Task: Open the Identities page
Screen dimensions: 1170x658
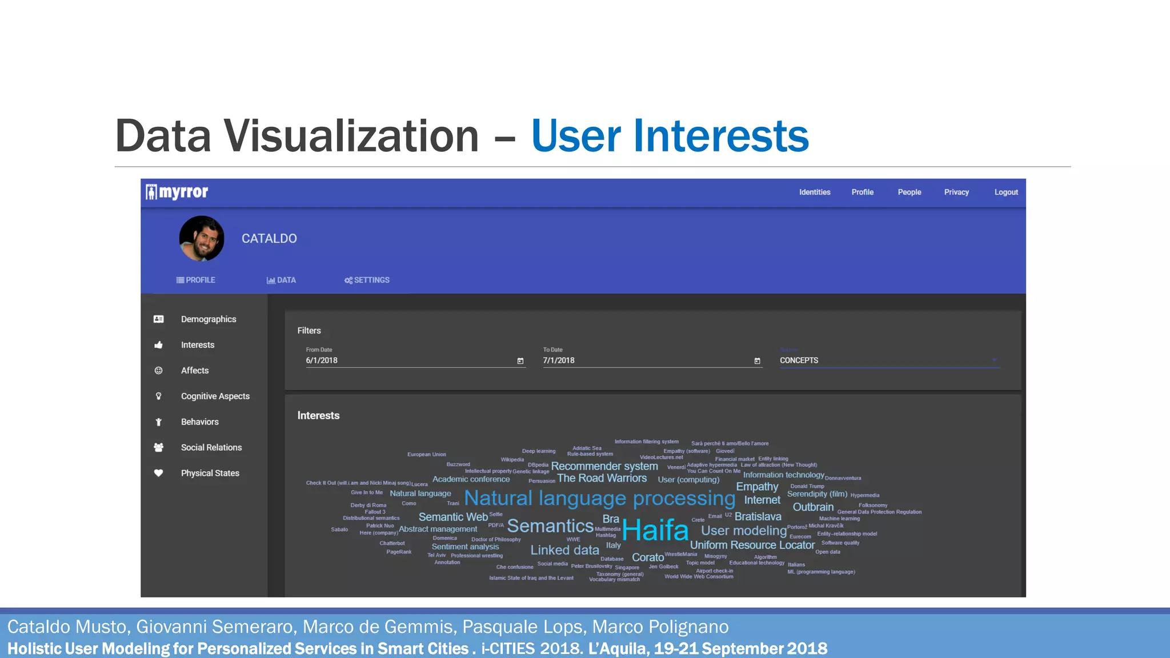Action: 815,192
